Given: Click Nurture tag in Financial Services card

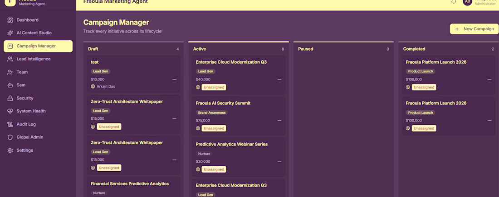Looking at the screenshot, I should 99,193.
